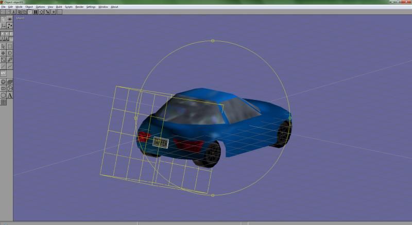Viewport: 412px width, 225px height.
Task: Choose the Text 'A' tool
Action: click(10, 95)
